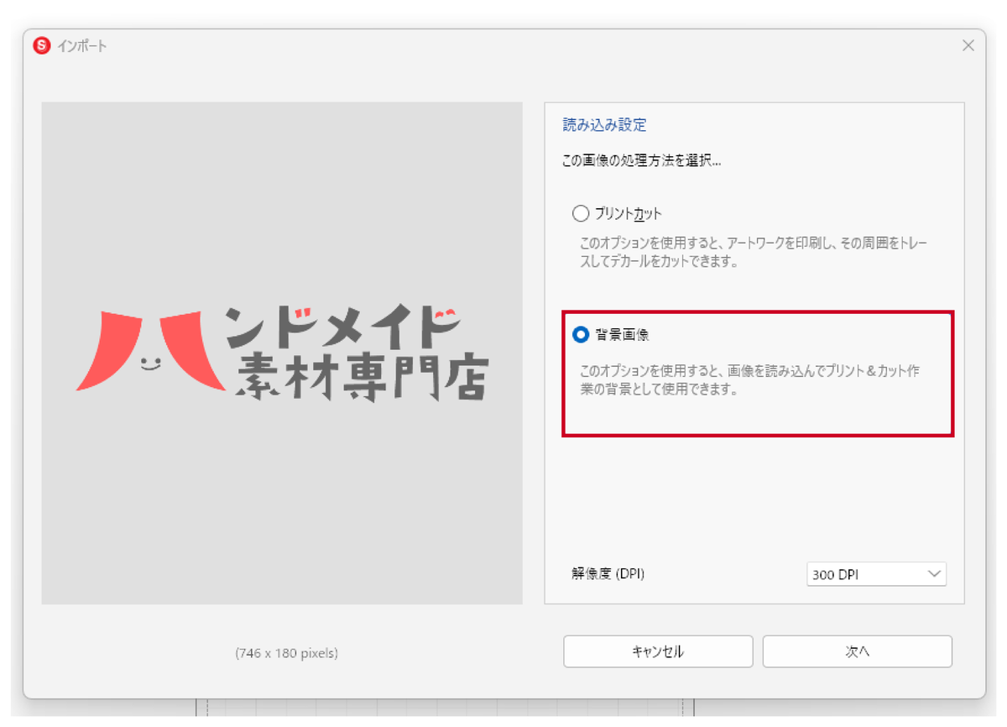
Task: Click the logo preview image
Action: point(282,353)
